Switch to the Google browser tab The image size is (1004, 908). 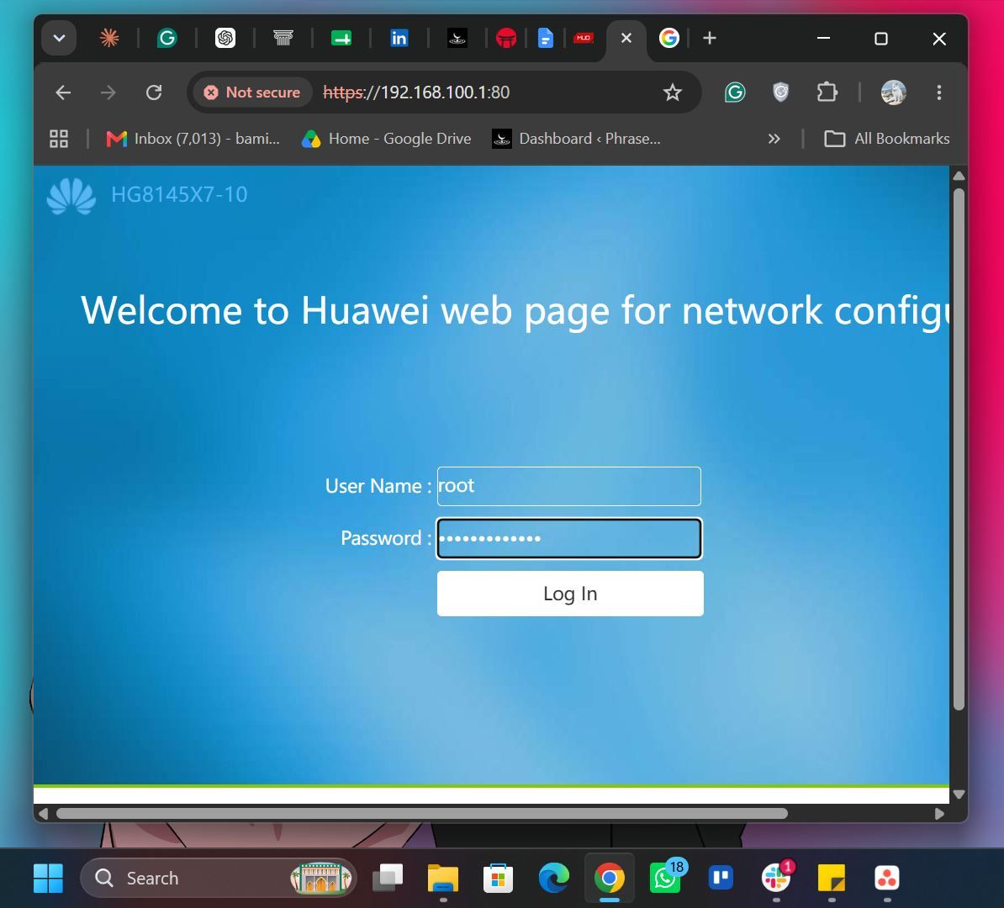pyautogui.click(x=668, y=39)
